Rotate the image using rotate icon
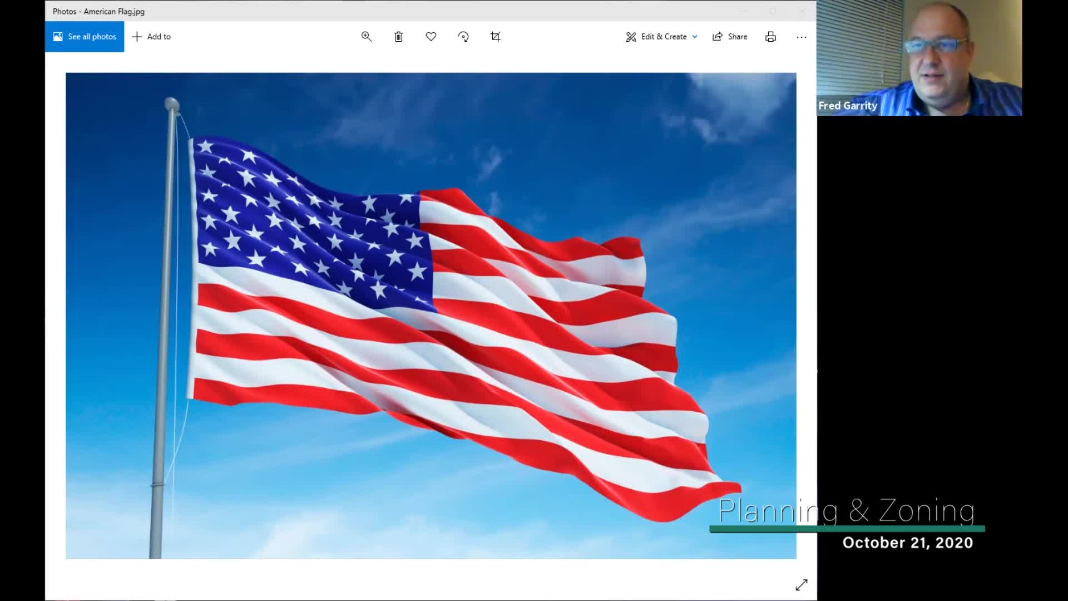 463,37
